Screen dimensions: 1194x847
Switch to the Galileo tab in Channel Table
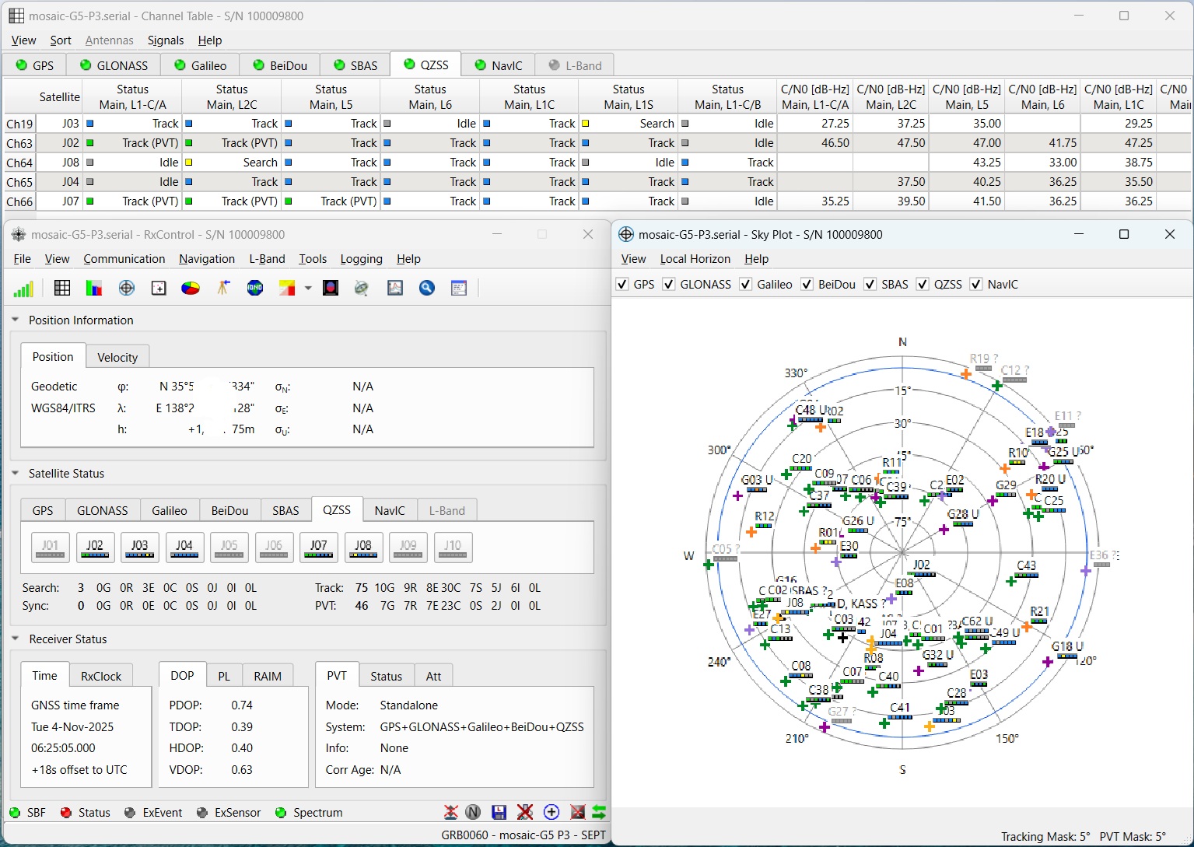click(200, 65)
